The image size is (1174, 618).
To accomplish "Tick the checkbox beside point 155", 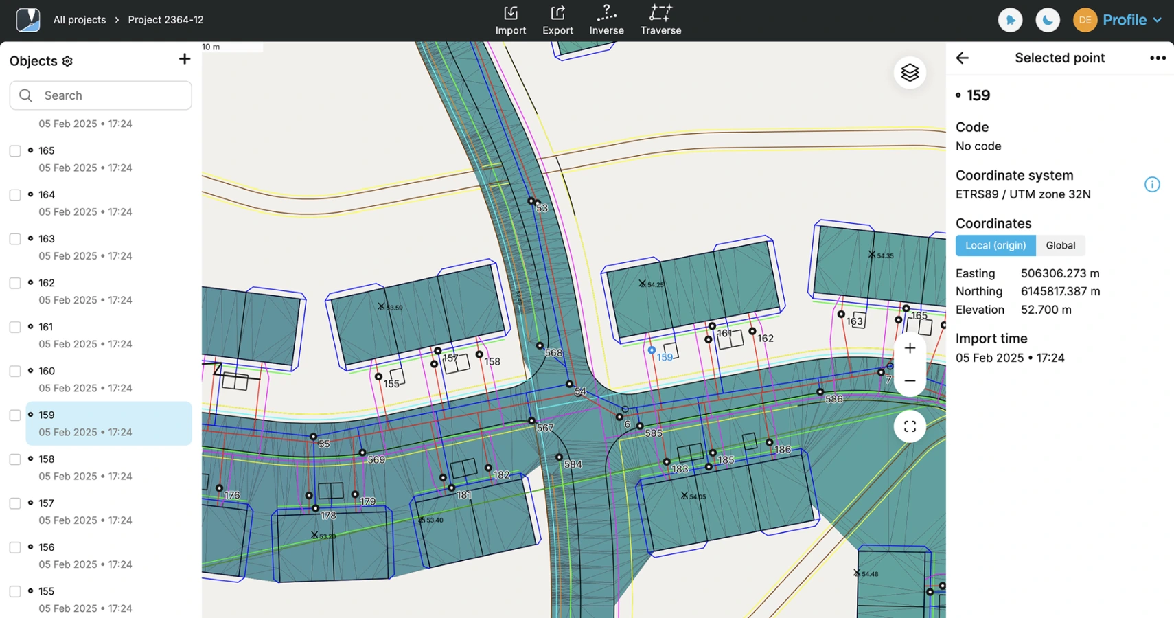I will 14,591.
